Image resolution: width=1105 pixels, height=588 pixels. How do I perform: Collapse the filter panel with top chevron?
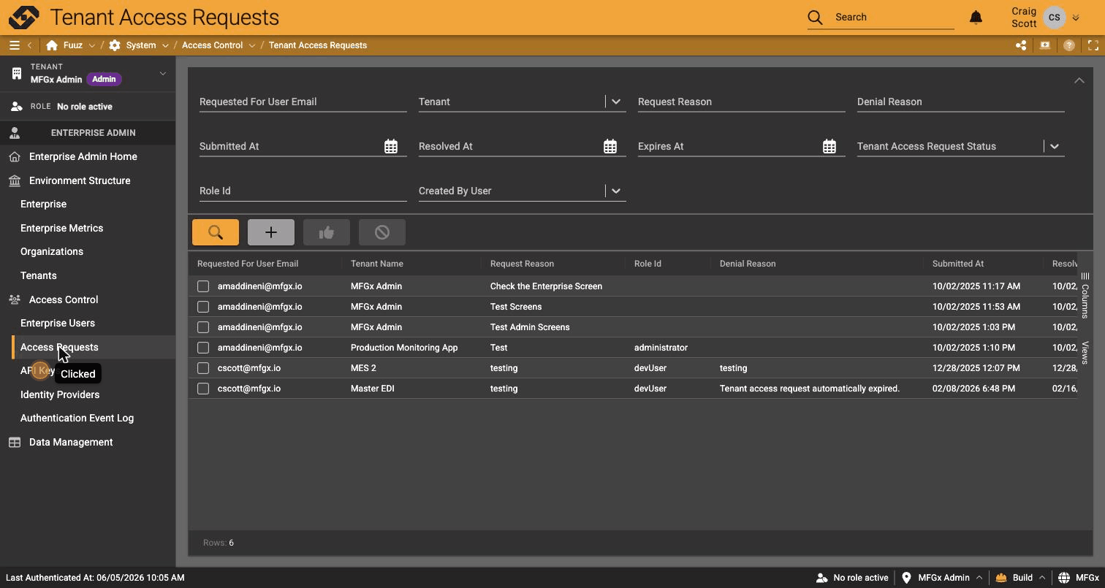click(x=1079, y=80)
